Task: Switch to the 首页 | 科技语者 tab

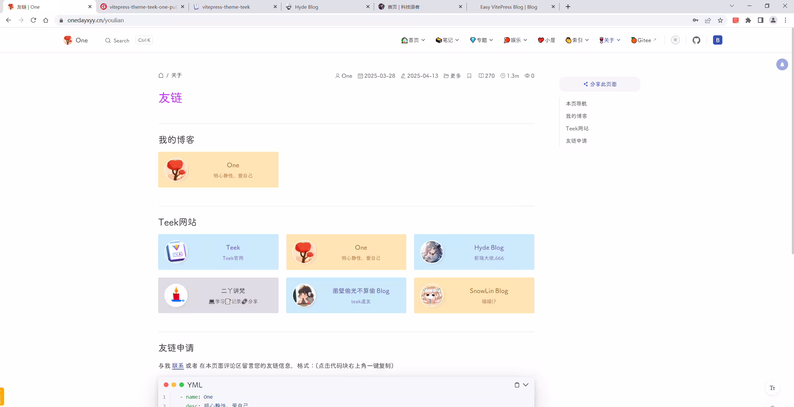Action: 420,7
